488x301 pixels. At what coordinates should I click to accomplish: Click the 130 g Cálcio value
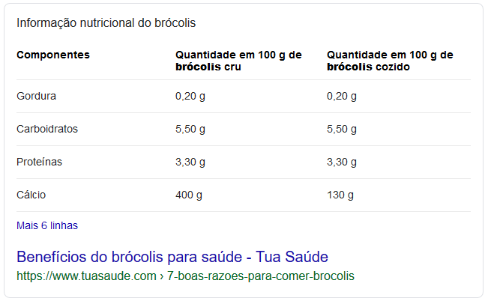point(340,195)
